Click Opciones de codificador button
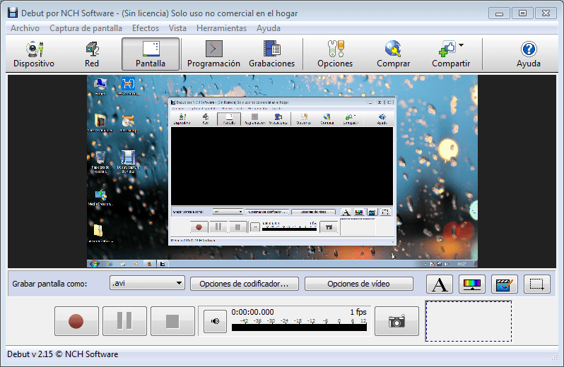 (x=245, y=284)
